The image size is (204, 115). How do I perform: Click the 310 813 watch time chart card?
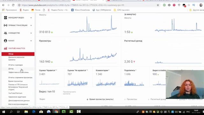click(78, 25)
